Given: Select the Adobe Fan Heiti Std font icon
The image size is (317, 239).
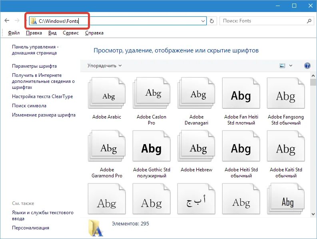Looking at the screenshot, I should click(241, 93).
